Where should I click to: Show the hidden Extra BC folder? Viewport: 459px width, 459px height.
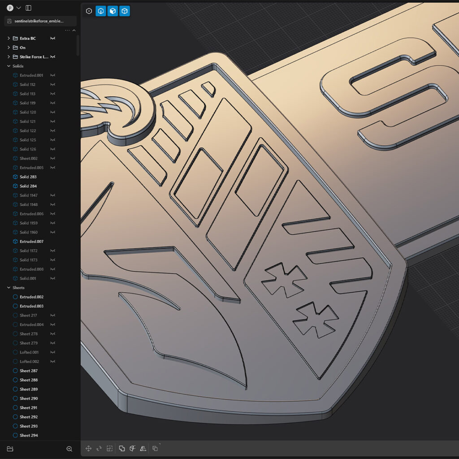[53, 39]
